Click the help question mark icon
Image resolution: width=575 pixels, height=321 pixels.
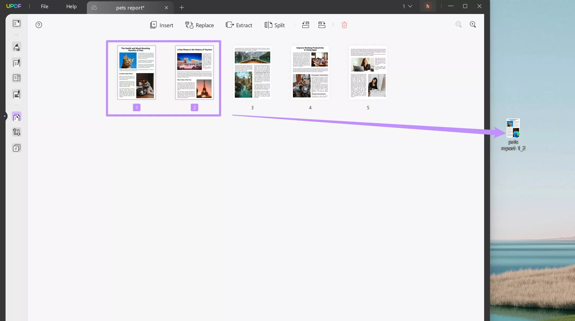(39, 25)
